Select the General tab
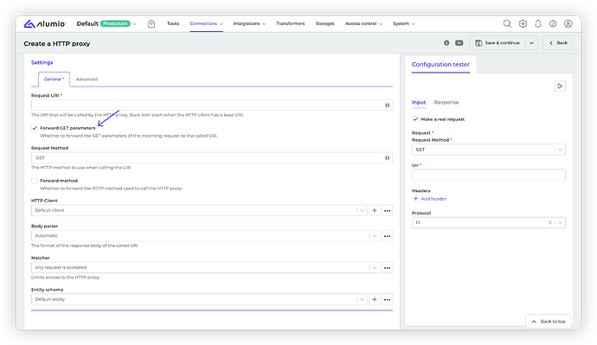 pos(54,80)
